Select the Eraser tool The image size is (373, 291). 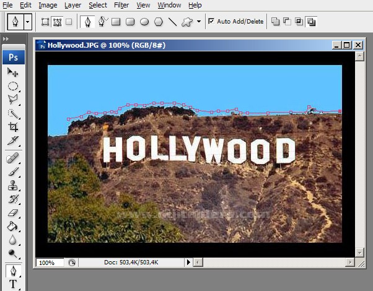tap(13, 212)
